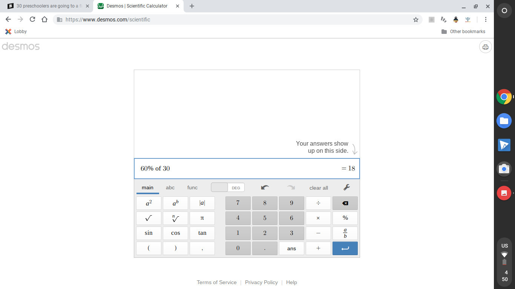The width and height of the screenshot is (515, 289).
Task: Insert pi using the π key
Action: pyautogui.click(x=202, y=218)
